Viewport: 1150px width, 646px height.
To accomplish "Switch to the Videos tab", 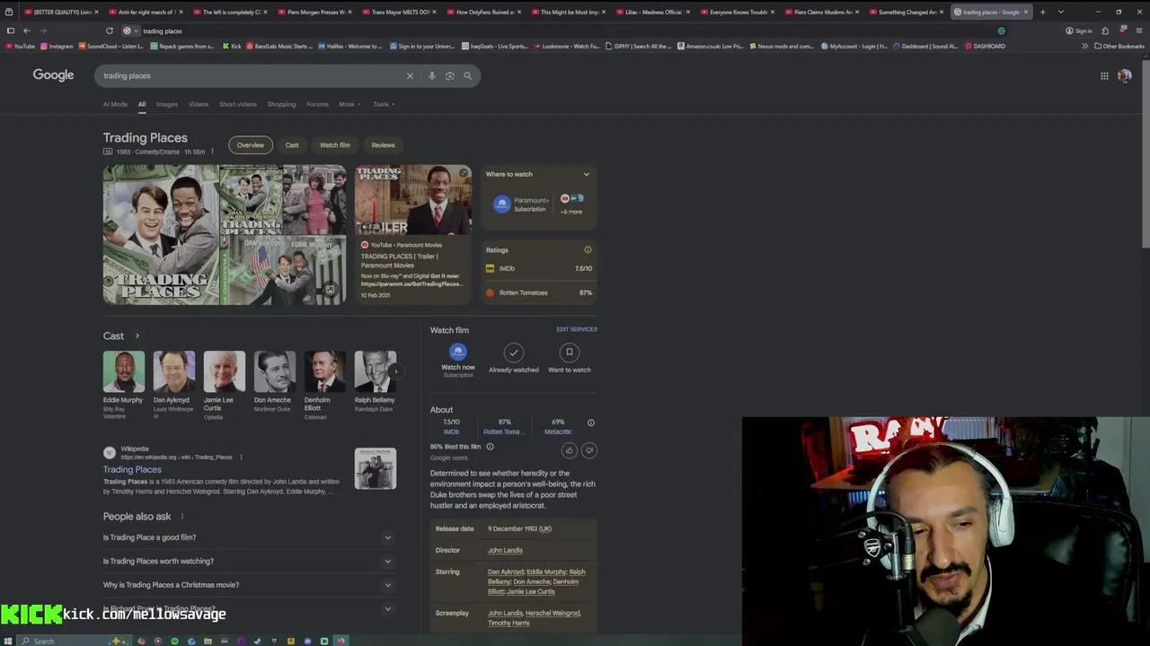I will (x=199, y=104).
